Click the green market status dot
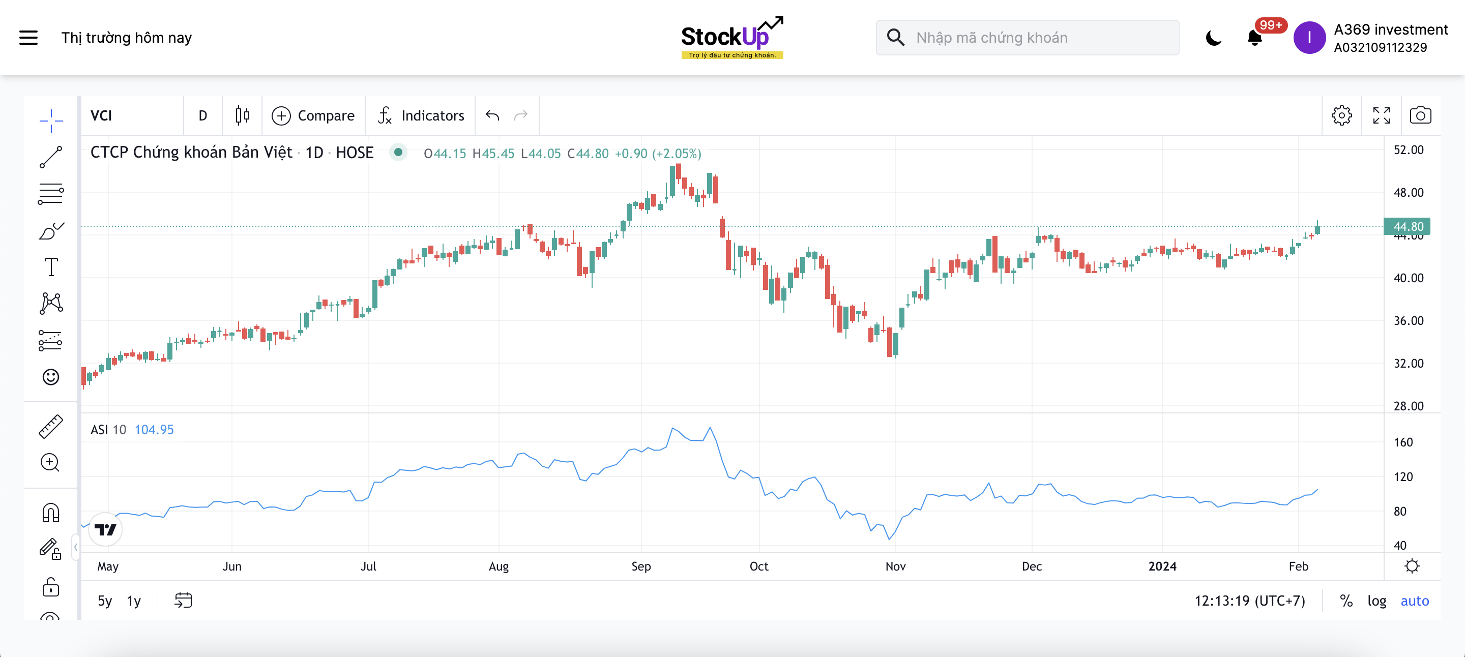Viewport: 1465px width, 657px height. pyautogui.click(x=399, y=152)
